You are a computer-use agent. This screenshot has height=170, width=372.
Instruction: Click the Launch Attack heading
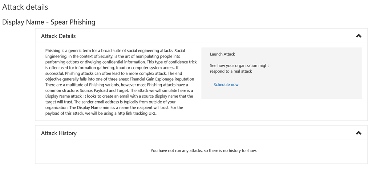point(222,54)
